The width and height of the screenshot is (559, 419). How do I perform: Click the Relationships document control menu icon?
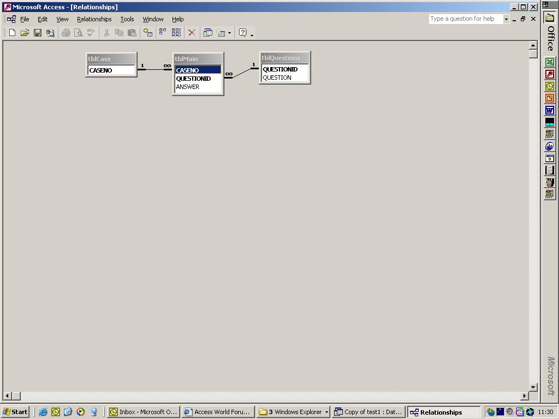[11, 19]
